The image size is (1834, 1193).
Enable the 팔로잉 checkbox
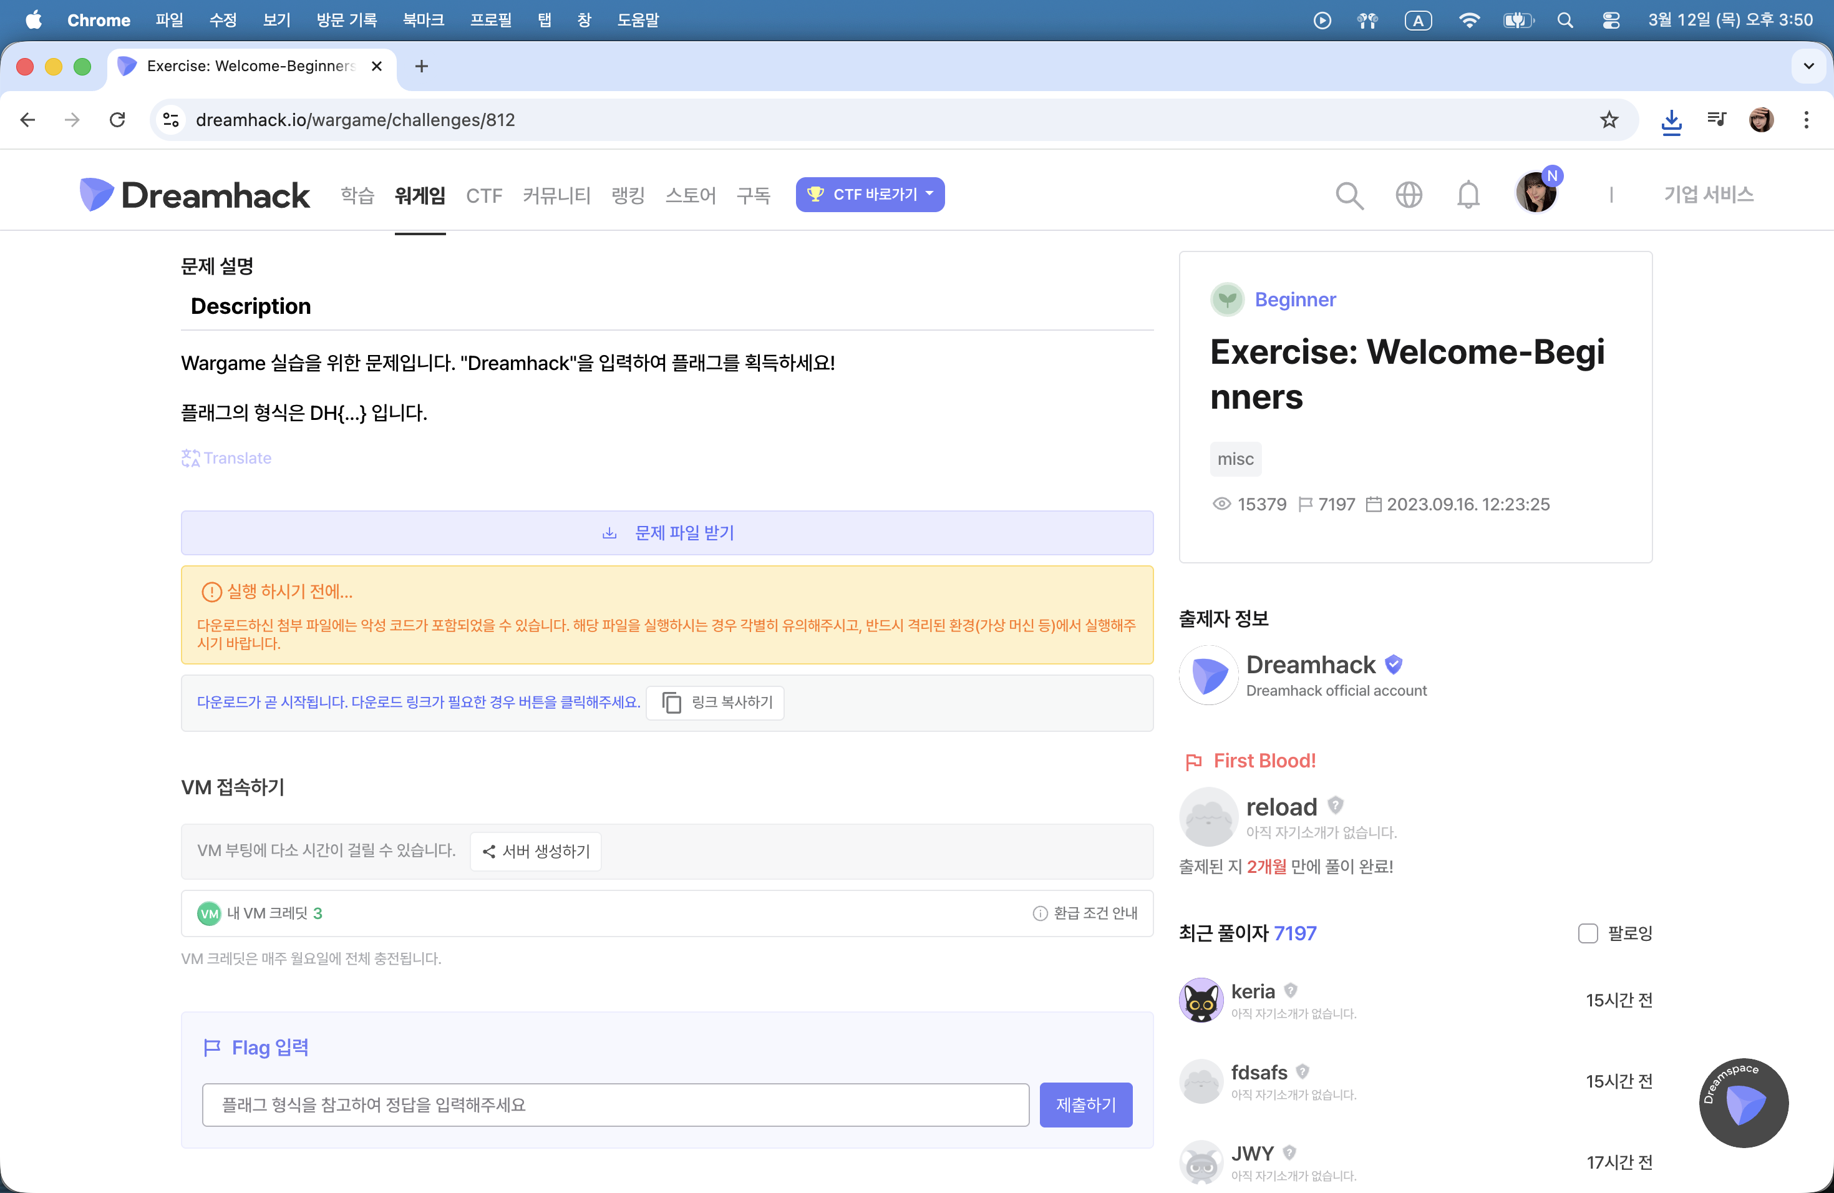[x=1588, y=933]
